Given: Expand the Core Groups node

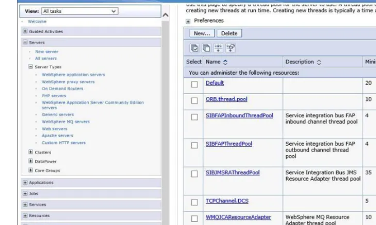Looking at the screenshot, I should pyautogui.click(x=31, y=170).
